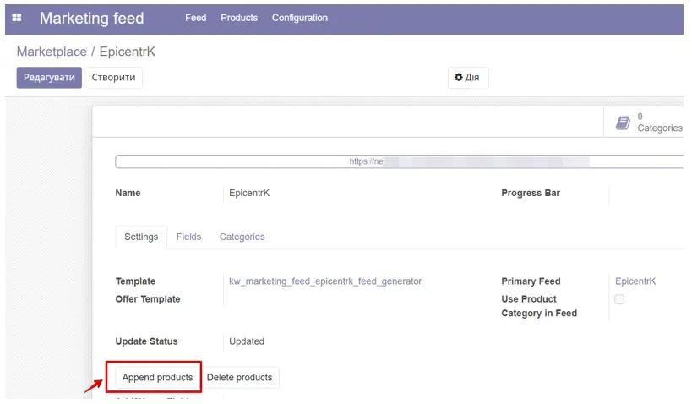692x404 pixels.
Task: Click the Name value EpicentrK
Action: coord(249,193)
